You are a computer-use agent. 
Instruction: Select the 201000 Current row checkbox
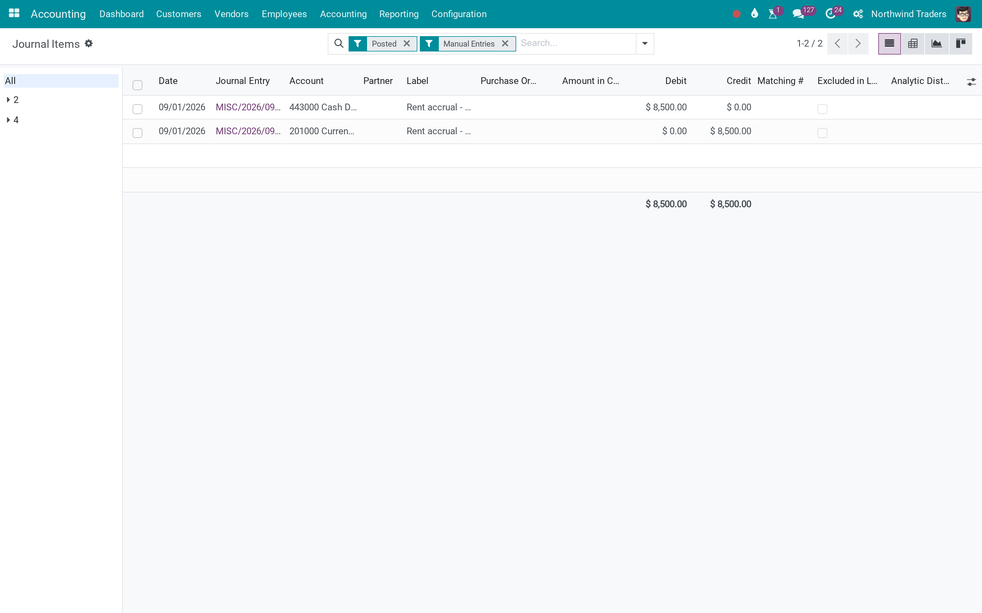(x=137, y=133)
